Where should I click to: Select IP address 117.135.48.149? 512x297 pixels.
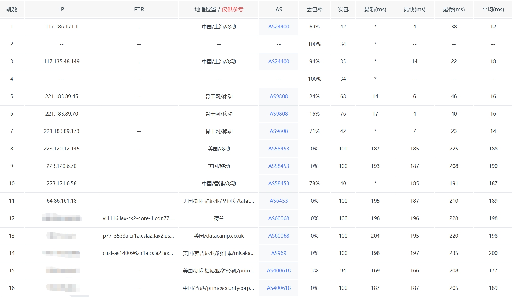tap(62, 61)
